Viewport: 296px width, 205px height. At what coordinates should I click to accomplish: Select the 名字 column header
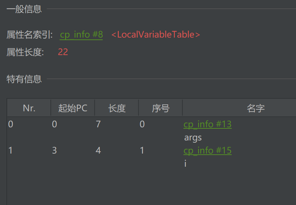tap(255, 108)
